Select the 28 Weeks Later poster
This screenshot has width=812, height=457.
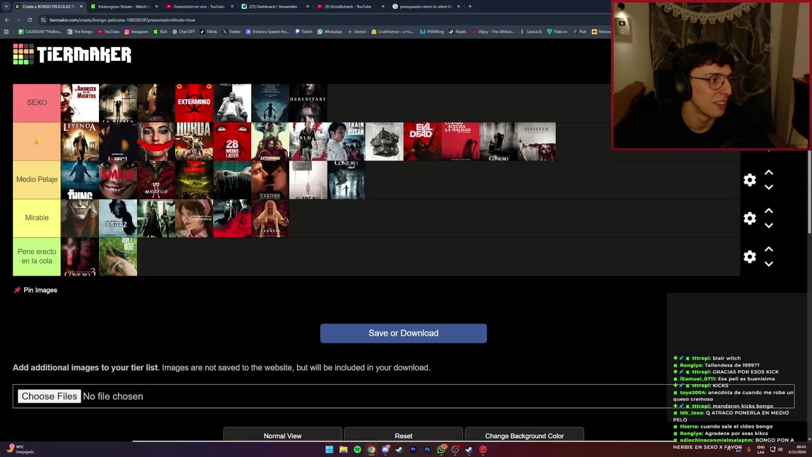tap(232, 142)
